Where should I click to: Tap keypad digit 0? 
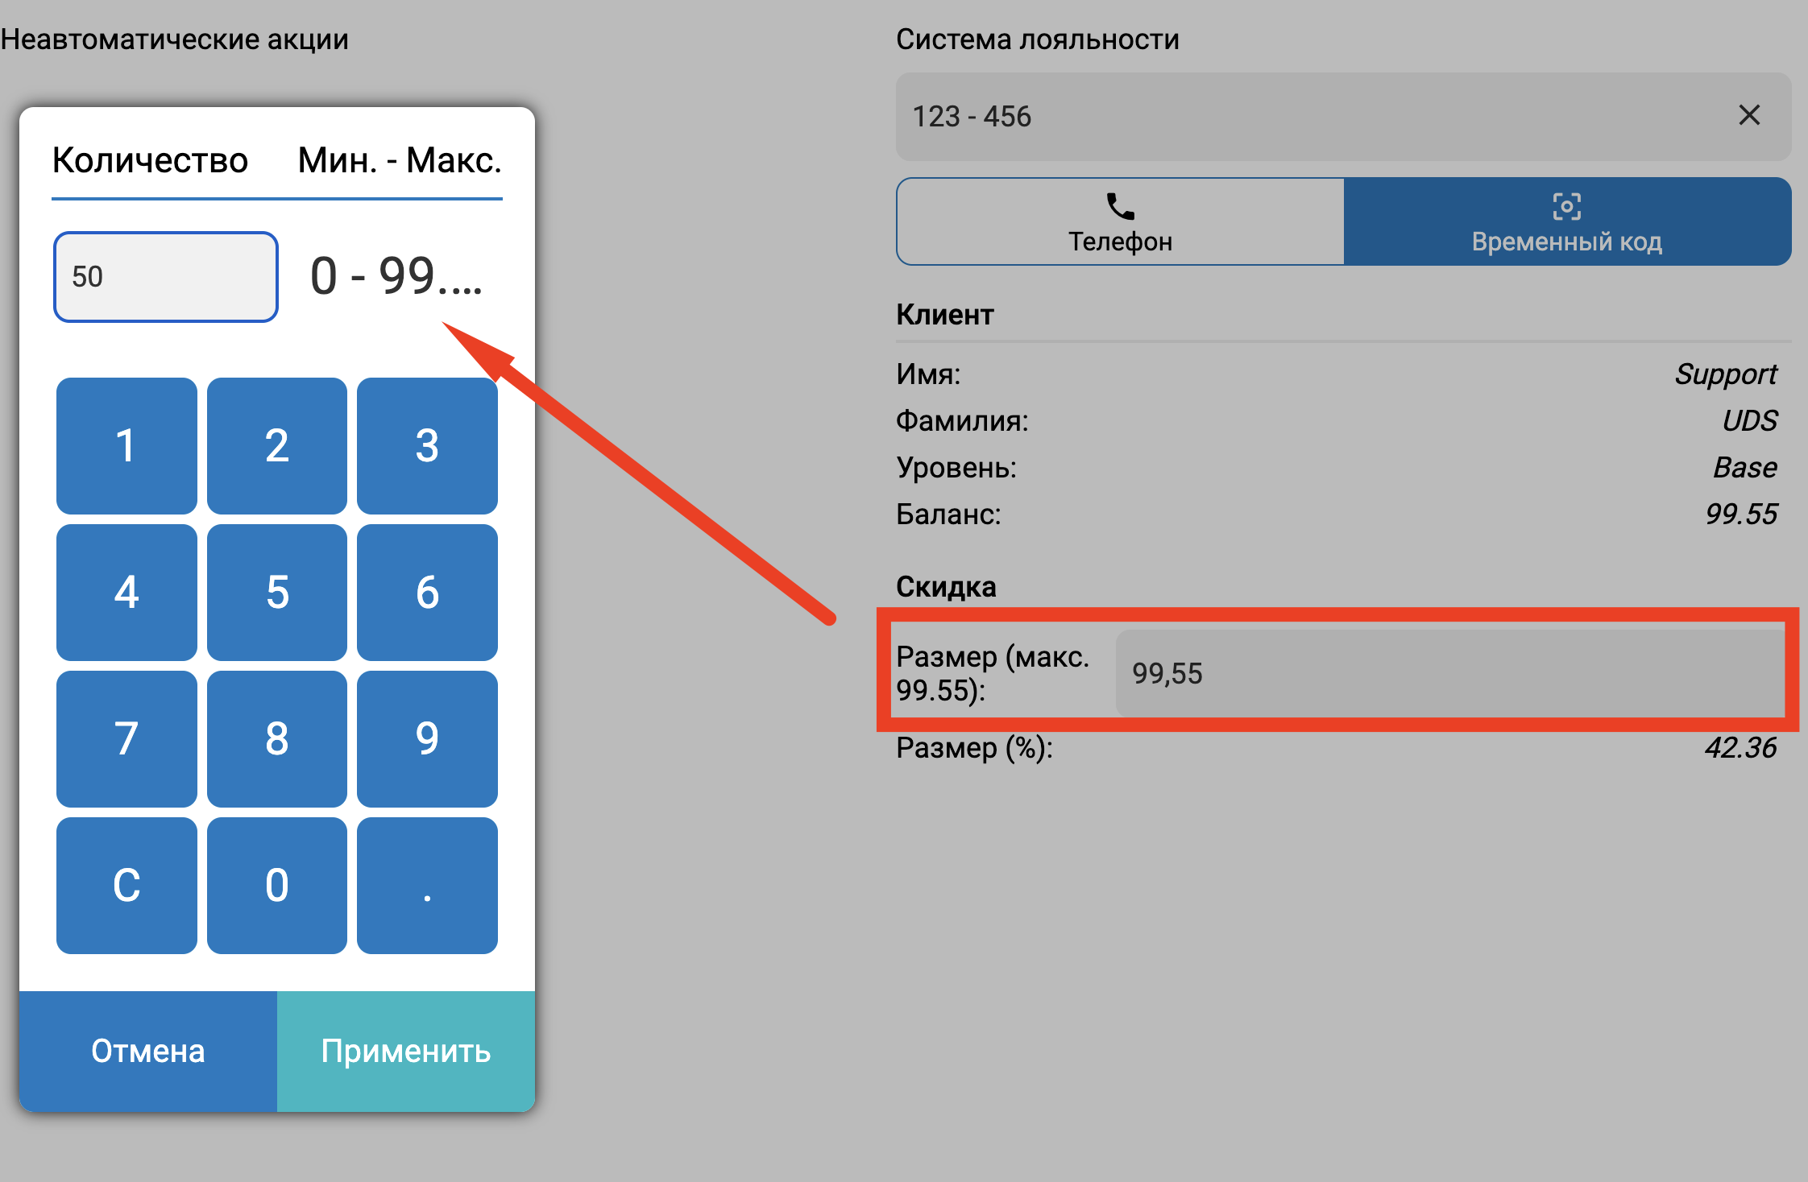tap(276, 885)
